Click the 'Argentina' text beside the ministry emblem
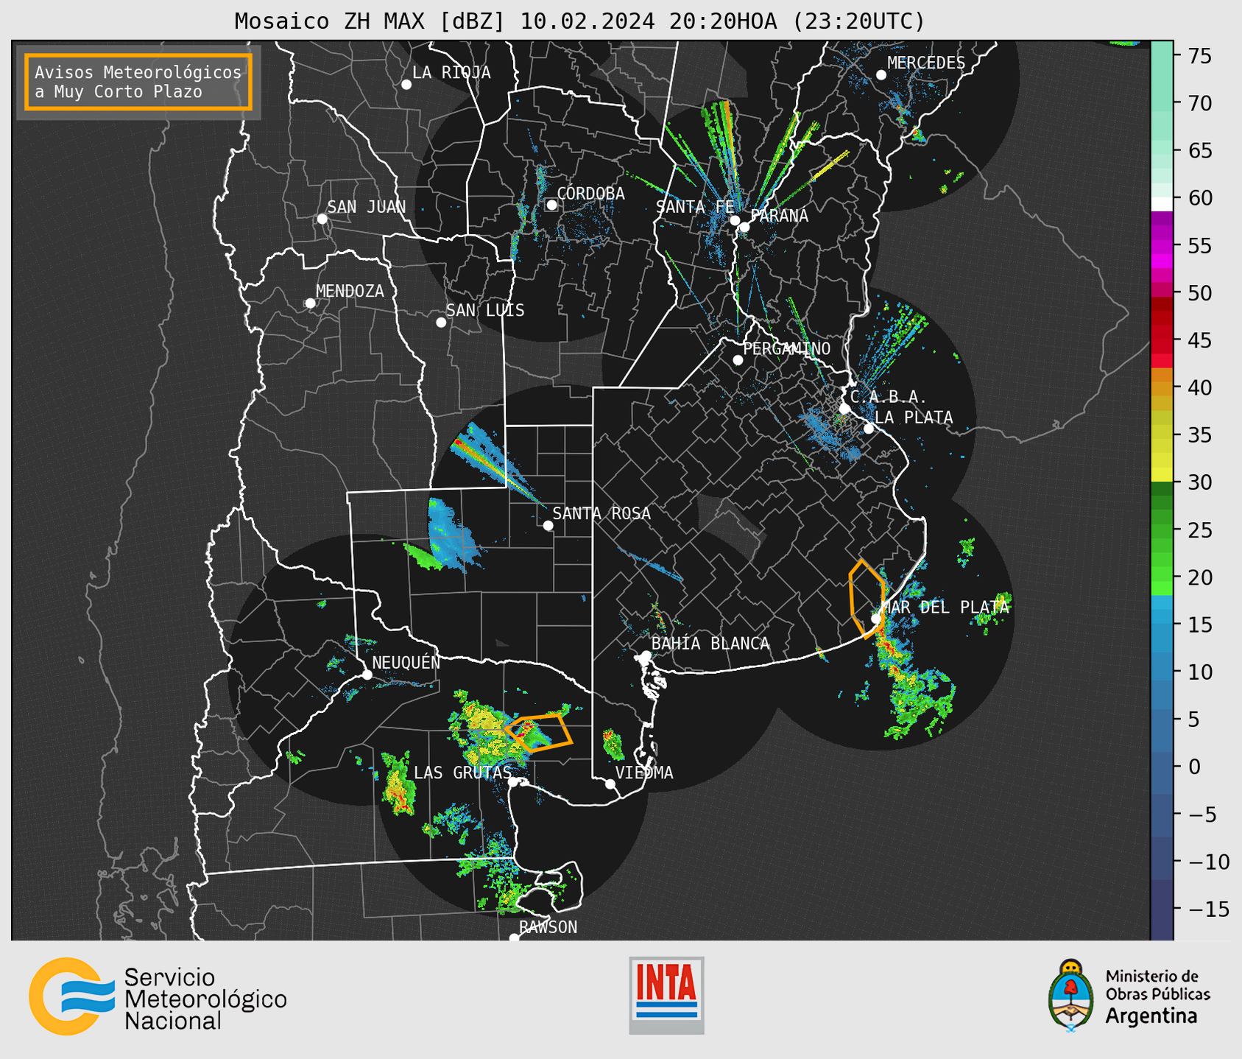This screenshot has height=1059, width=1242. pyautogui.click(x=1151, y=1016)
